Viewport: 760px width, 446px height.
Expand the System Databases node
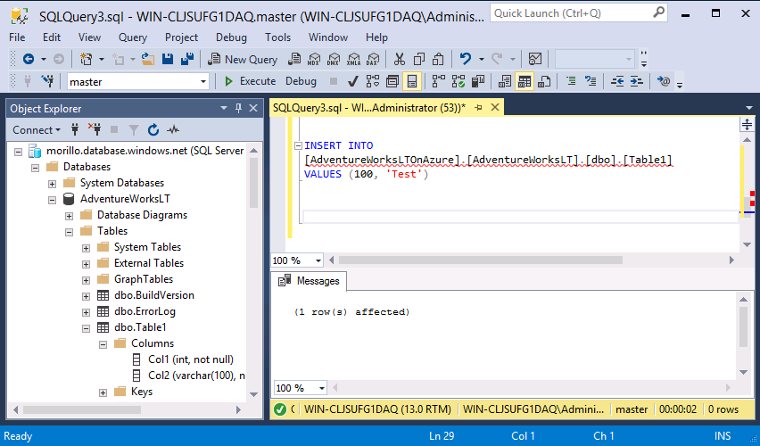click(52, 184)
